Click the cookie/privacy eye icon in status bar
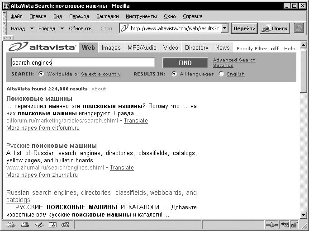The image size is (309, 231). click(285, 225)
